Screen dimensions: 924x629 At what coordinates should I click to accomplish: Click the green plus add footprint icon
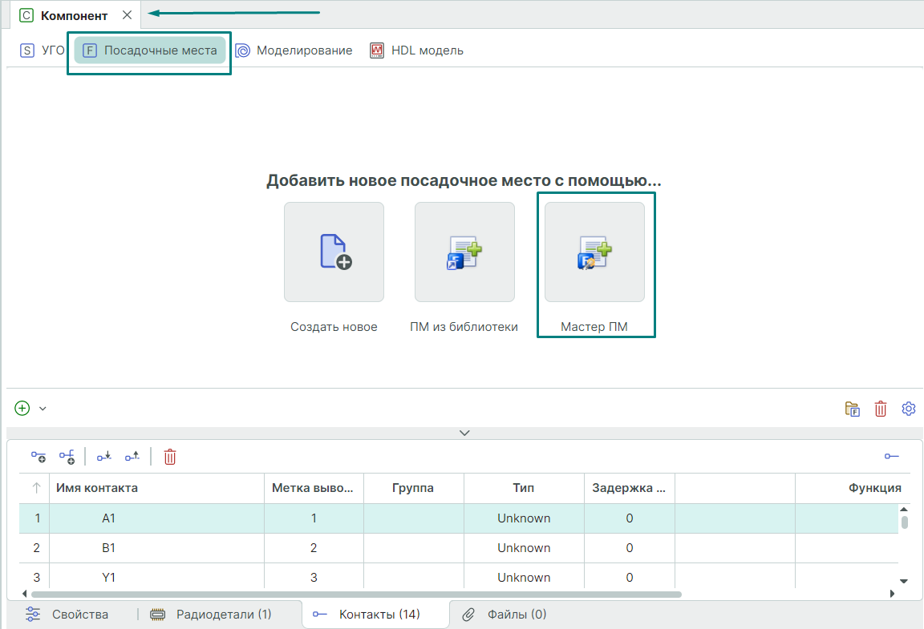22,408
